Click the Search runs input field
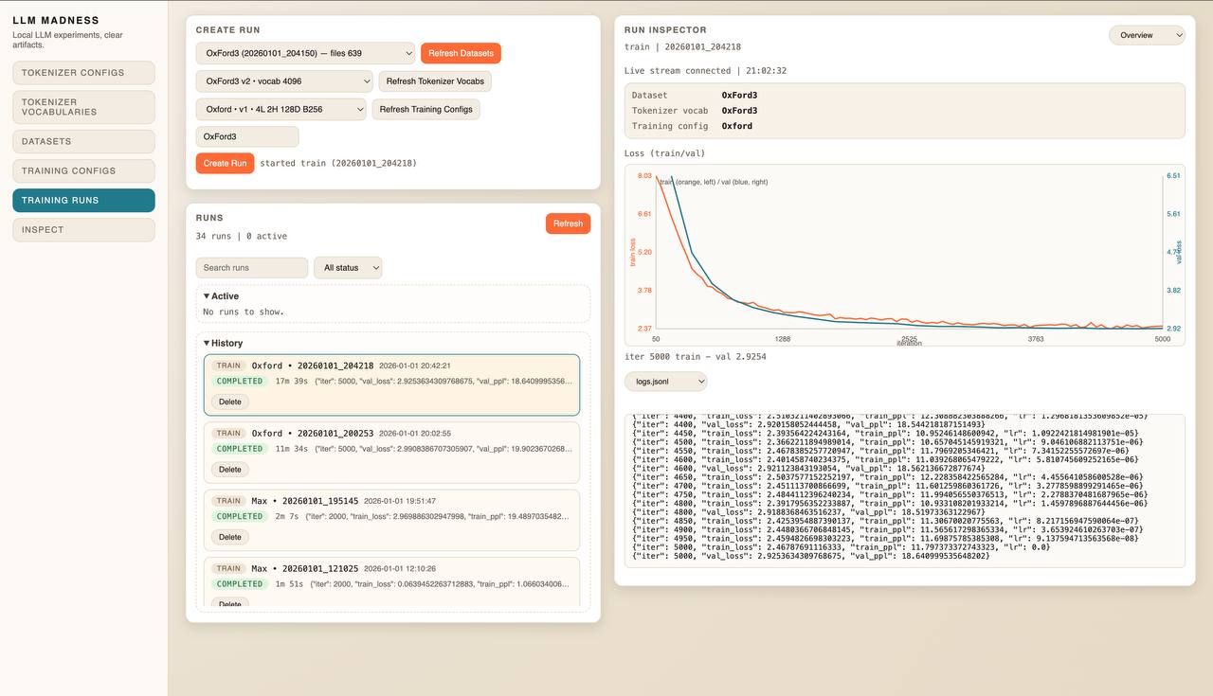This screenshot has height=696, width=1213. 251,268
